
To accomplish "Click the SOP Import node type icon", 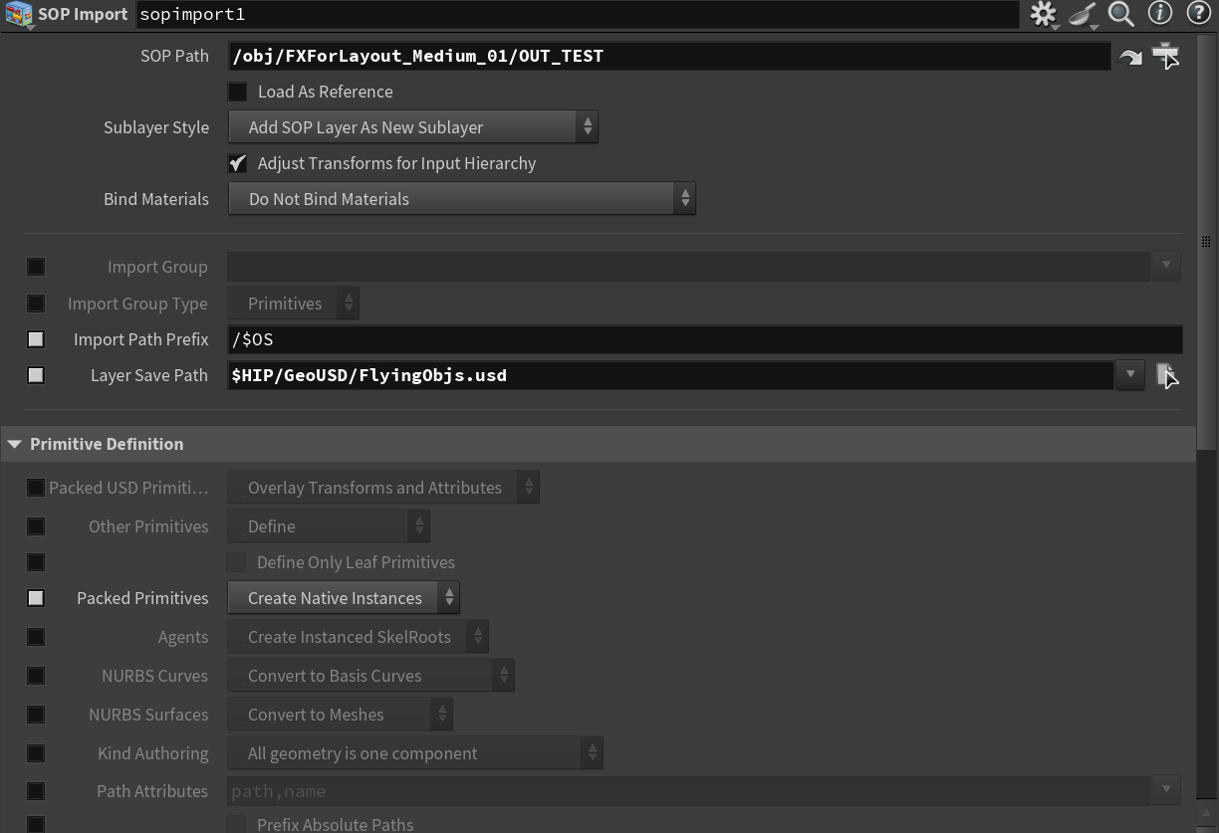I will (x=19, y=15).
